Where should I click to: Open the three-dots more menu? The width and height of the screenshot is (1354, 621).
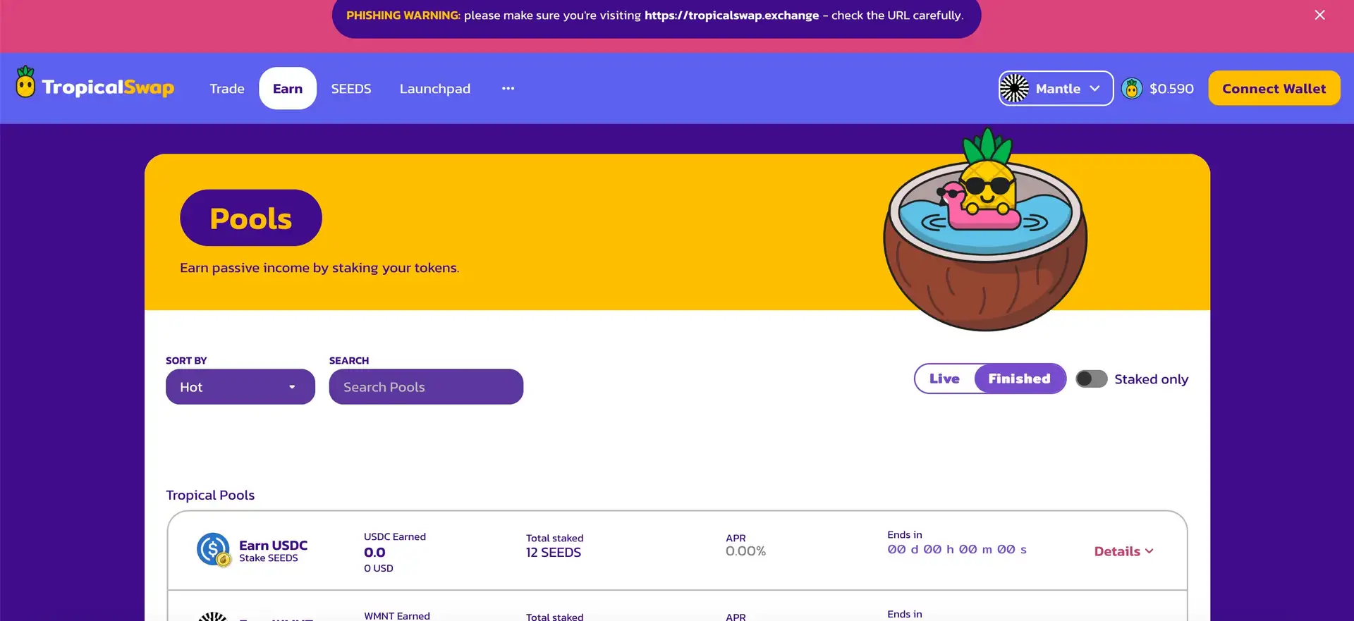[508, 89]
